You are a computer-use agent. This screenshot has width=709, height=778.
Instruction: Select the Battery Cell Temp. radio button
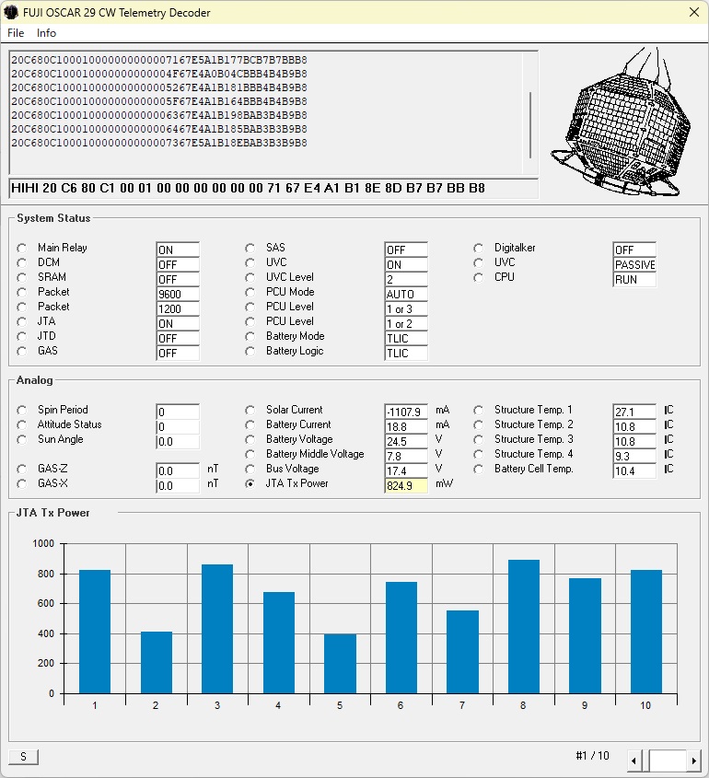click(478, 470)
